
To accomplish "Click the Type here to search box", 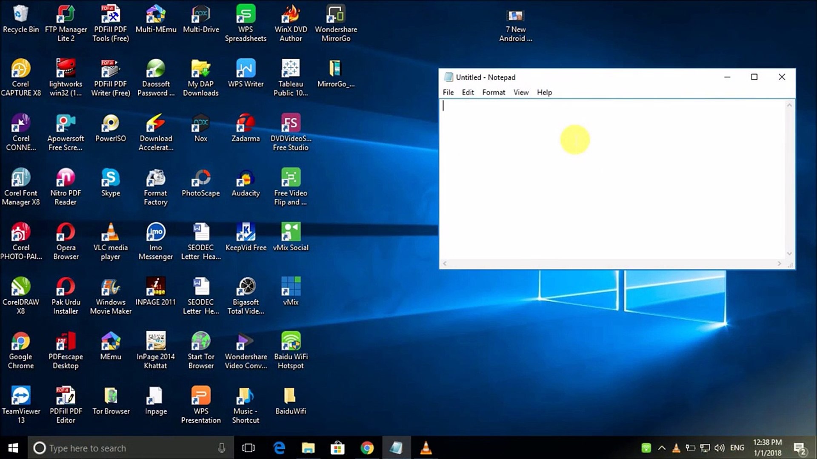I will tap(128, 448).
